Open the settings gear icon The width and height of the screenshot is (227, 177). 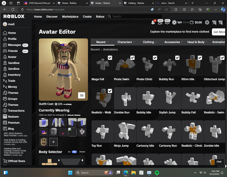(x=207, y=23)
